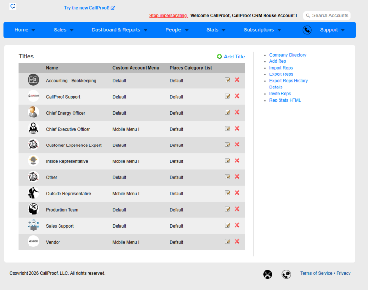Screen dimensions: 368x290
Task: Edit the Sales Support title
Action: click(x=227, y=226)
